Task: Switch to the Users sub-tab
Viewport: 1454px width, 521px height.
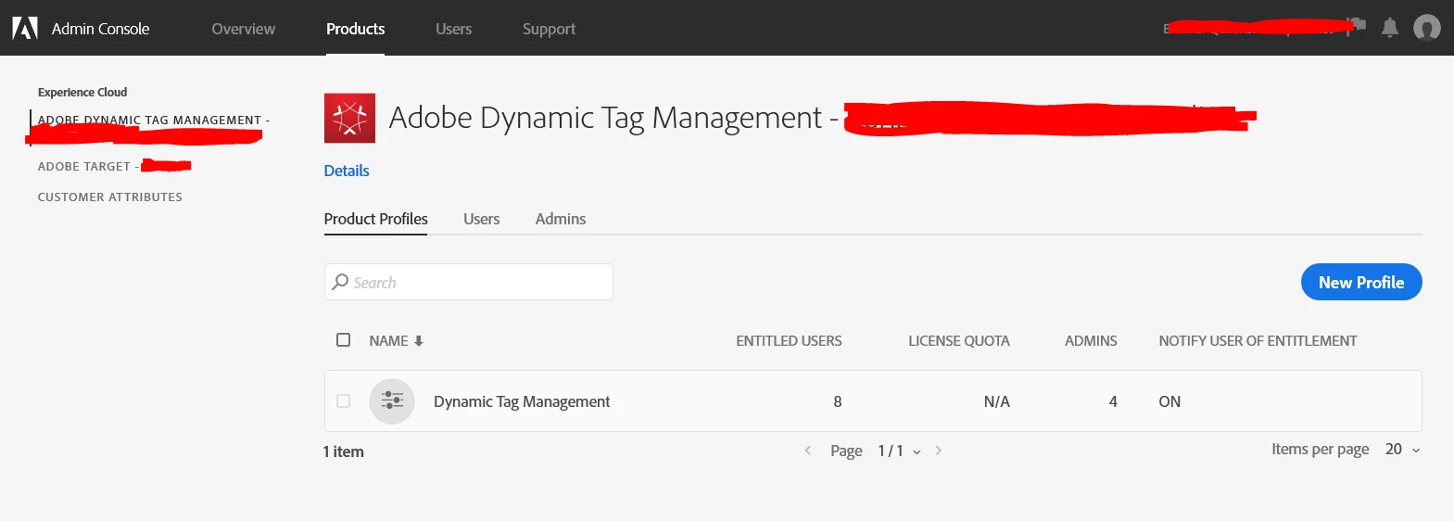Action: 481,219
